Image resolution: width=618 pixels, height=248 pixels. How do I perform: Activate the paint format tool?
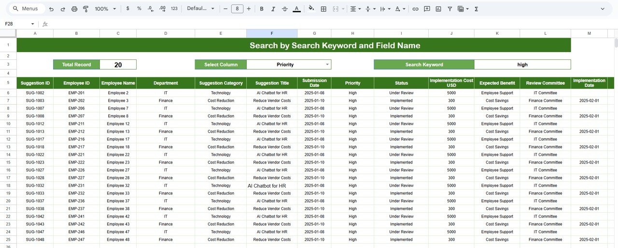(x=86, y=9)
